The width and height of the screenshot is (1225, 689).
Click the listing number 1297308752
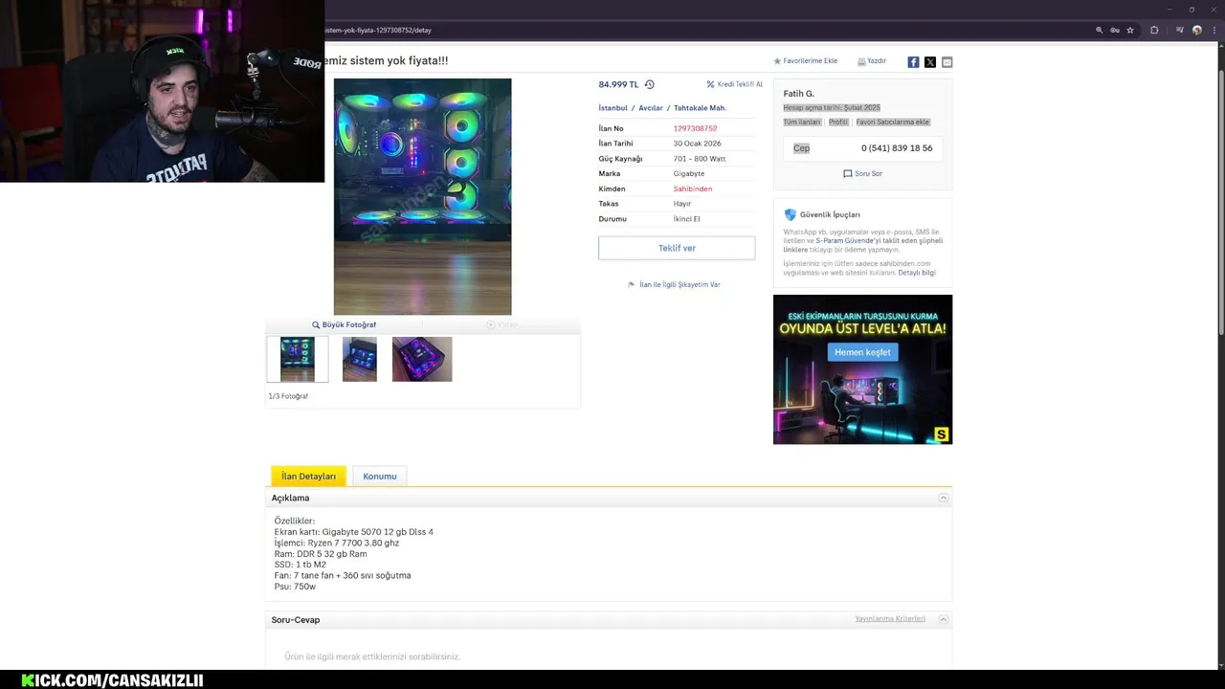point(695,128)
